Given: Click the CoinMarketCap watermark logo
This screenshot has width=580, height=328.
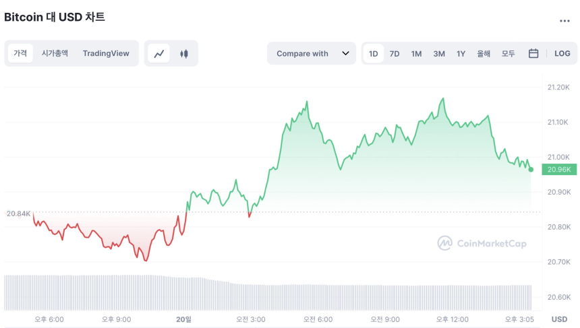Looking at the screenshot, I should click(482, 243).
